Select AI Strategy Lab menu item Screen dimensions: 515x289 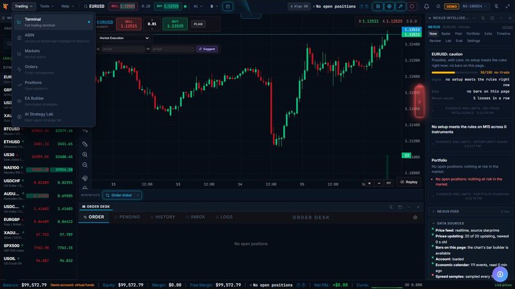coord(54,117)
